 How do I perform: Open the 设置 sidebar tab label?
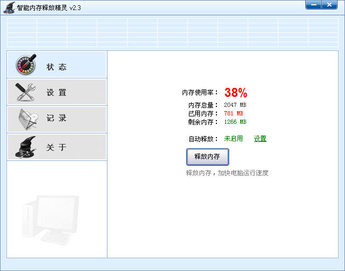[57, 93]
